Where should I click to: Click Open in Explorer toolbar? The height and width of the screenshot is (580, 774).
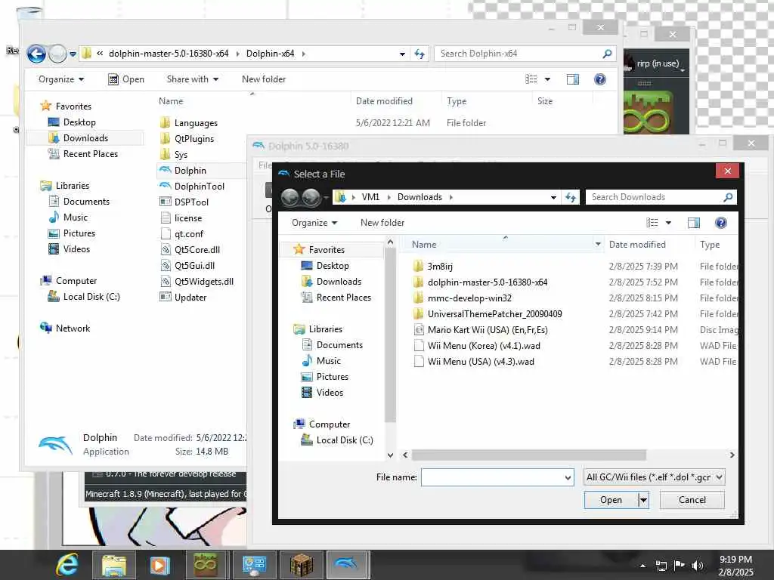(126, 79)
